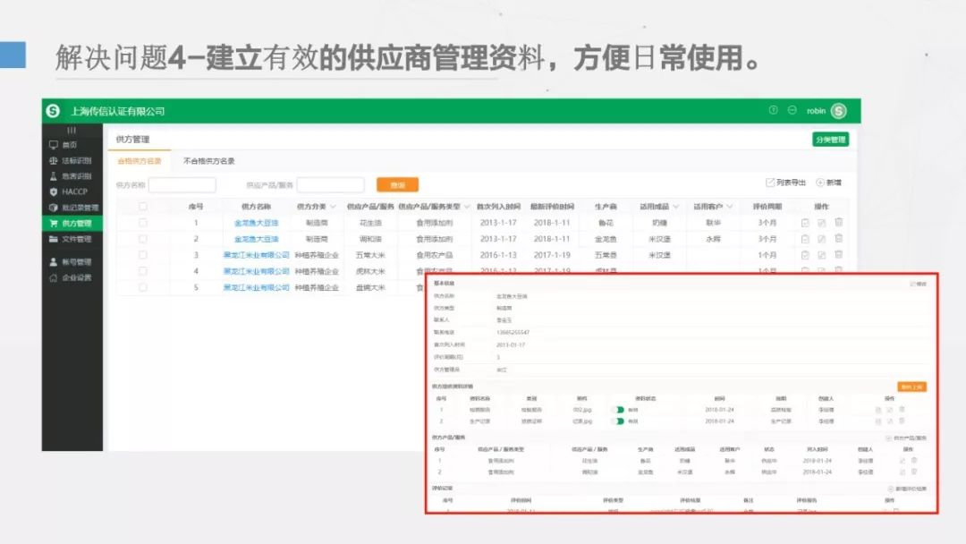Screen dimensions: 966x544
Task: Click the 供方名称 search input field
Action: point(182,185)
